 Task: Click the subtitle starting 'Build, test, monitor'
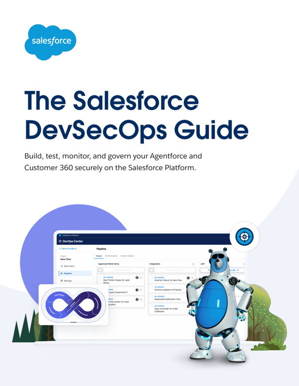click(x=113, y=162)
